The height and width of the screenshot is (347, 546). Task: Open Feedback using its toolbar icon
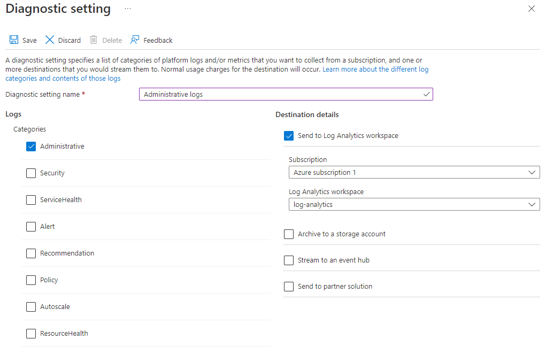(133, 40)
